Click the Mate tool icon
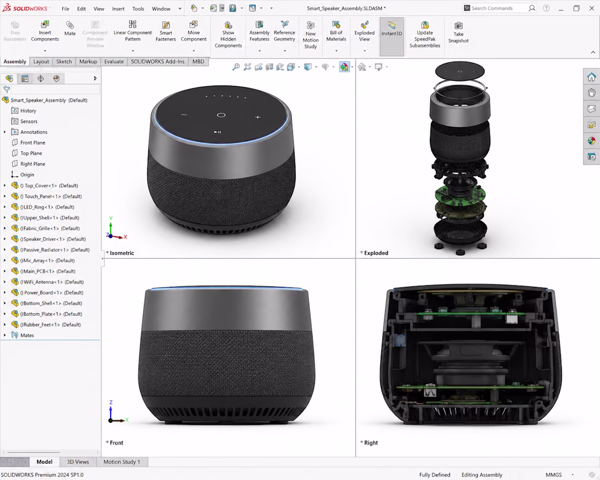The width and height of the screenshot is (600, 480). pos(70,29)
